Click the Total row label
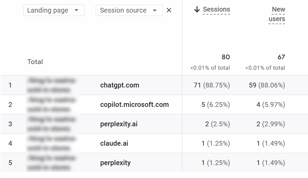This screenshot has width=308, height=178. click(x=35, y=62)
